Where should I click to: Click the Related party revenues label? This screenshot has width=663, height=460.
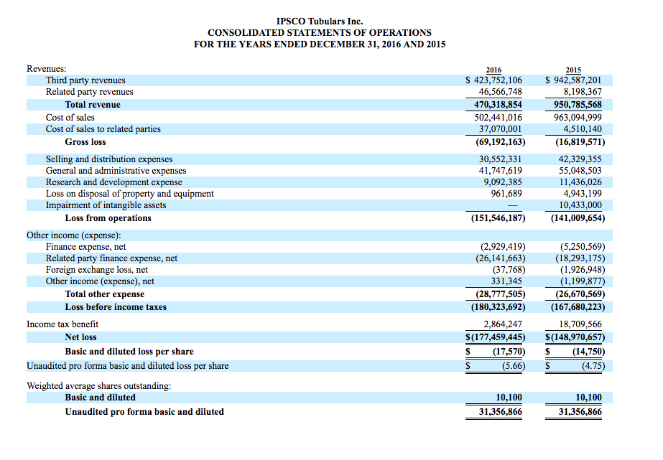pos(89,92)
